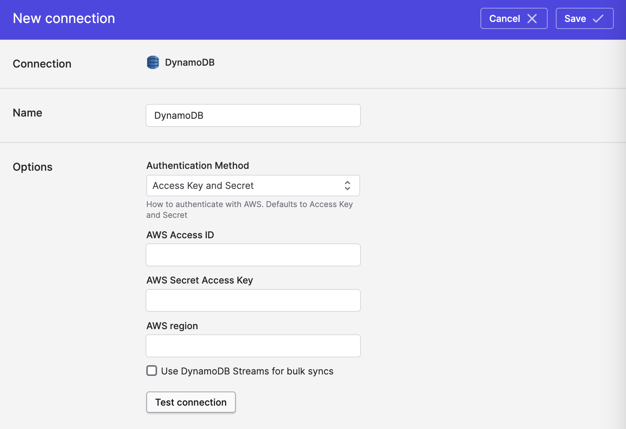Save the new connection
The height and width of the screenshot is (429, 626).
pos(584,19)
